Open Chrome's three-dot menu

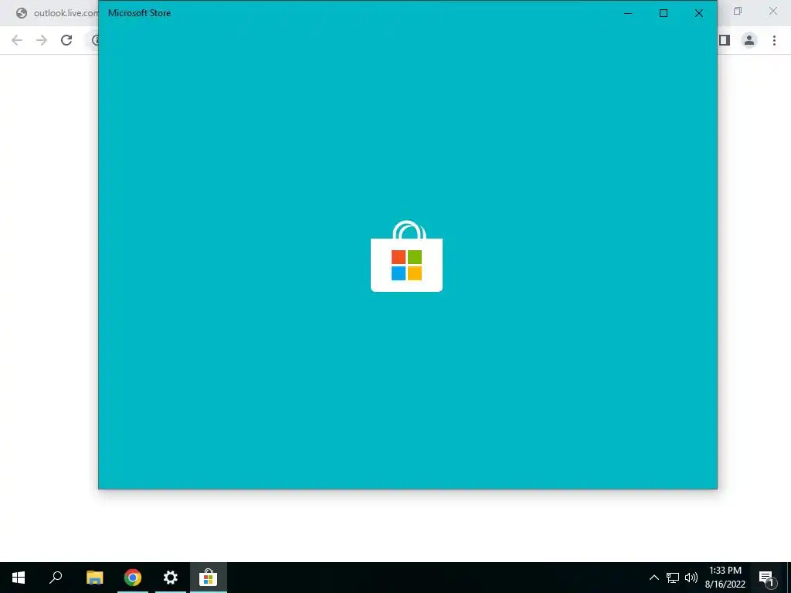[774, 40]
